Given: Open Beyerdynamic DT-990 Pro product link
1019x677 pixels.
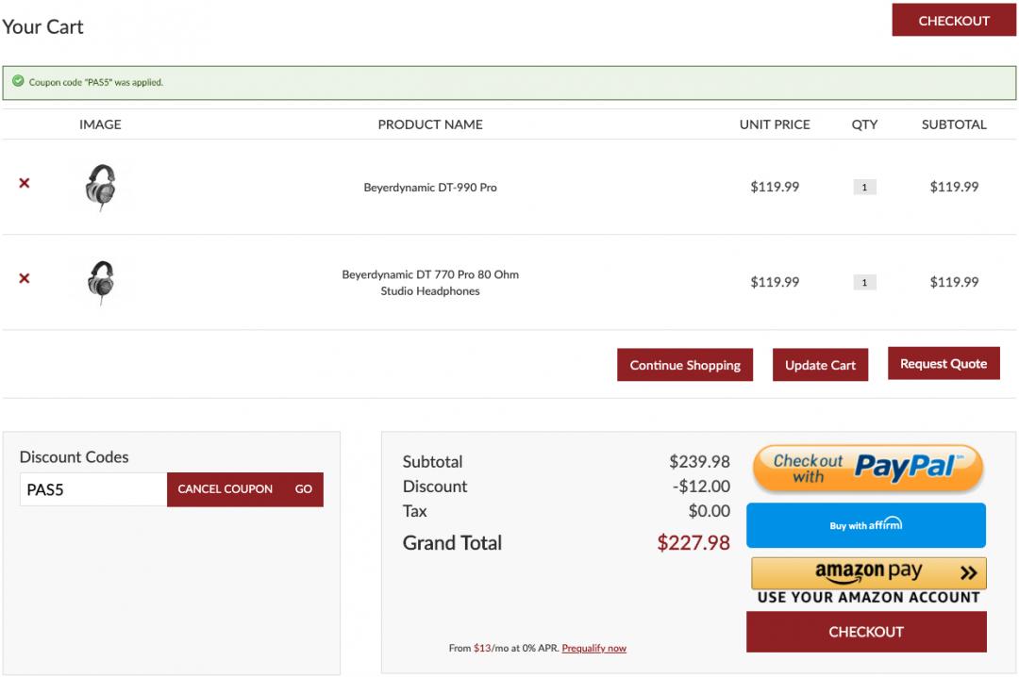Looking at the screenshot, I should (x=430, y=188).
